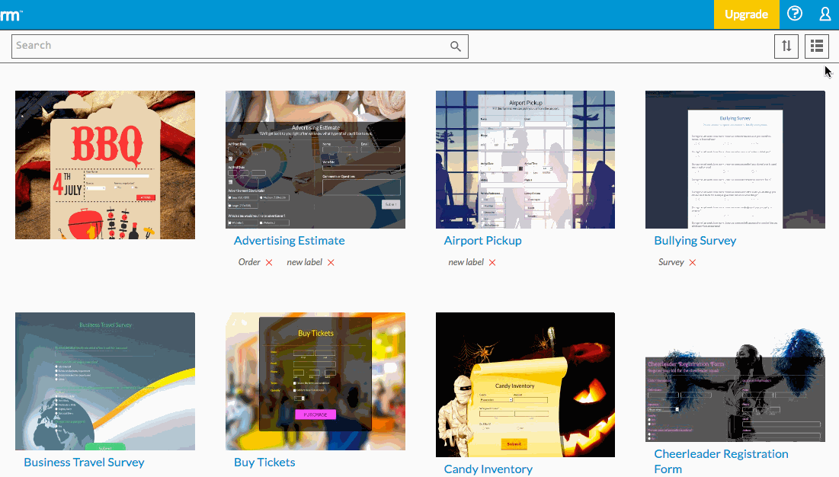
Task: Focus the Search input field
Action: (x=240, y=46)
